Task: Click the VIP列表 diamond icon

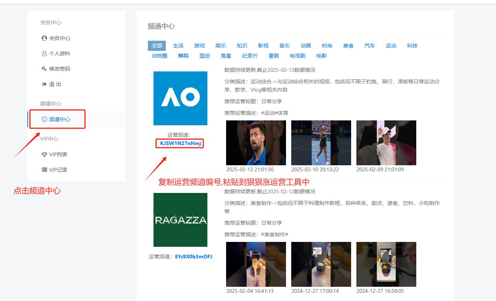Action: click(x=44, y=154)
